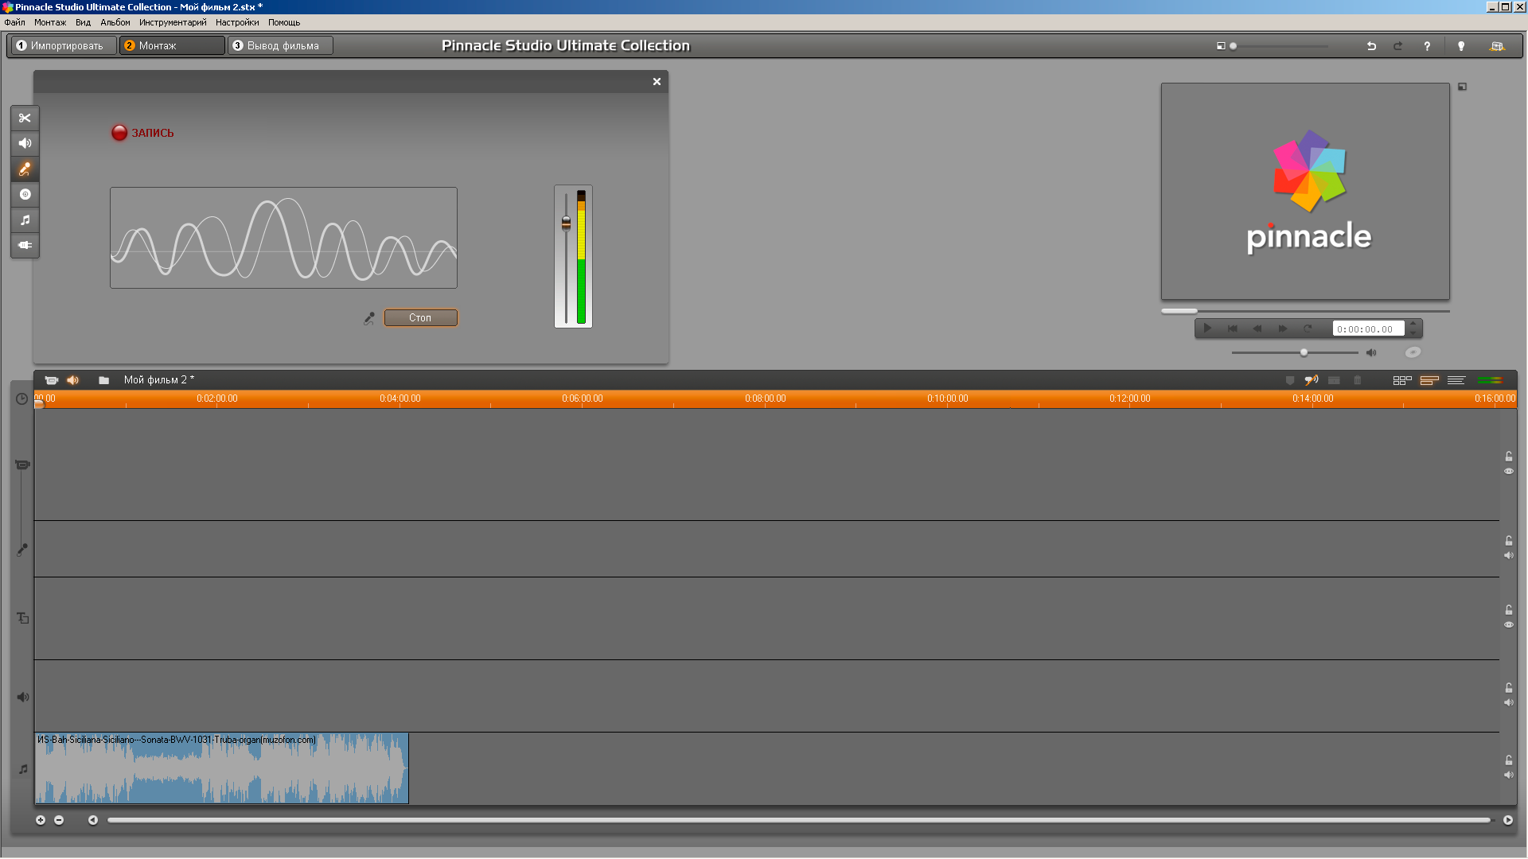The image size is (1528, 859).
Task: Open help with question mark icon
Action: pos(1427,46)
